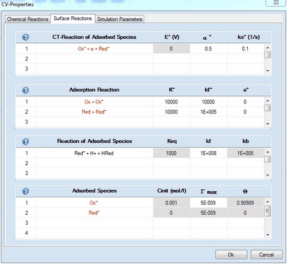
Task: Select the Red* + H+ = HRed reaction
Action: 94,153
